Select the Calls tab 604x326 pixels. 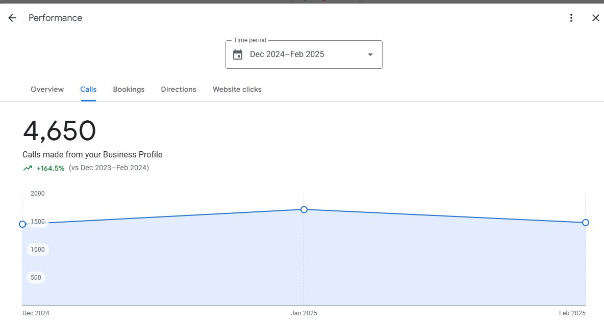click(88, 89)
